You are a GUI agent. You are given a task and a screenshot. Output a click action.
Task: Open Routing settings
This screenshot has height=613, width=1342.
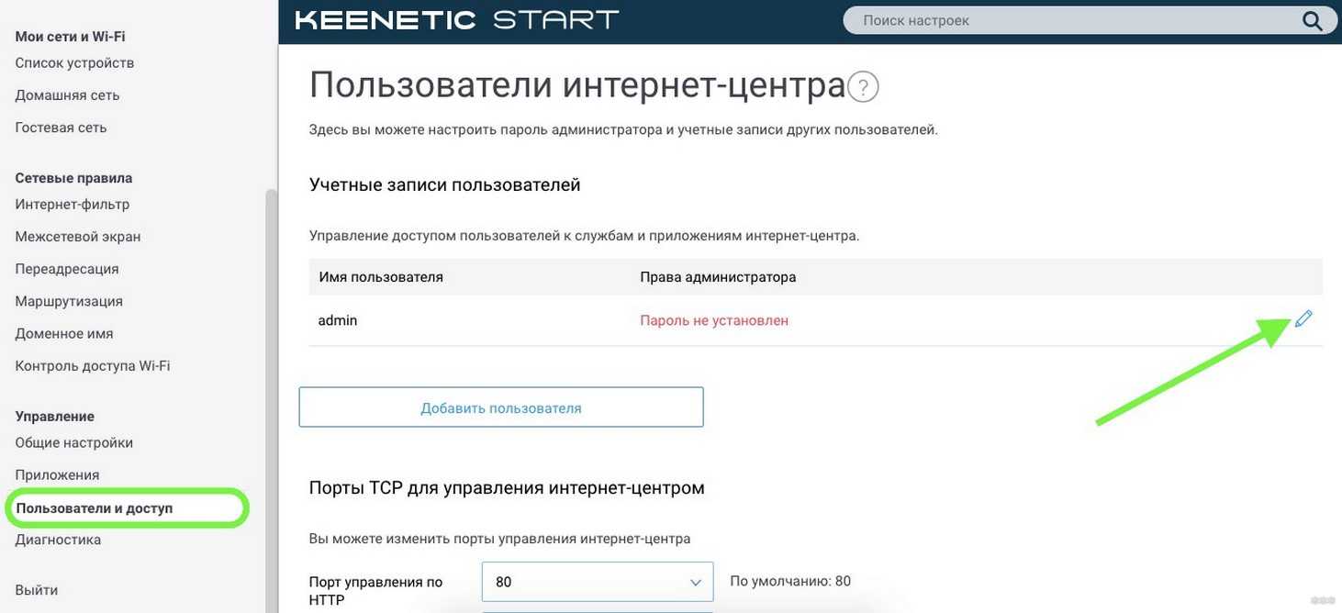69,301
